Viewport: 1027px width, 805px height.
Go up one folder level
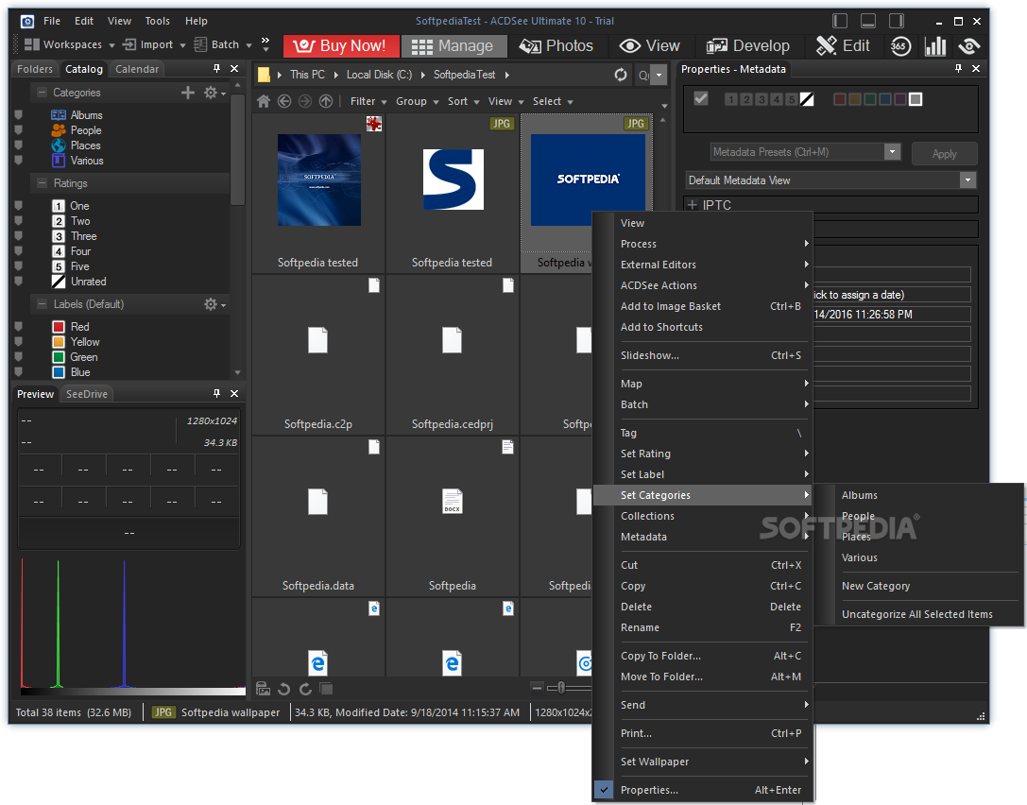[326, 101]
